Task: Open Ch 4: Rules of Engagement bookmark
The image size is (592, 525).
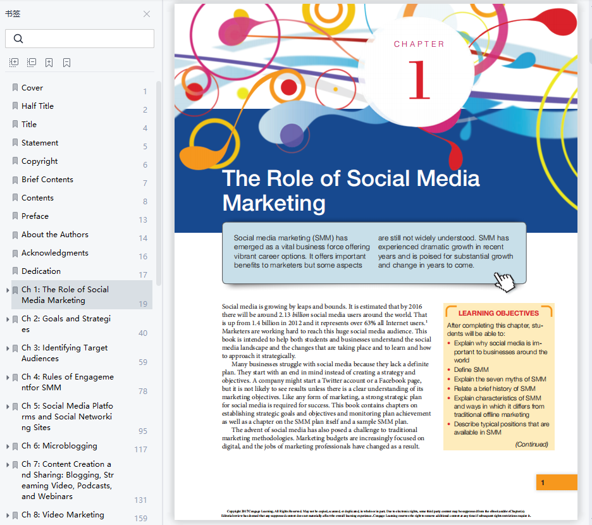Action: pos(68,382)
